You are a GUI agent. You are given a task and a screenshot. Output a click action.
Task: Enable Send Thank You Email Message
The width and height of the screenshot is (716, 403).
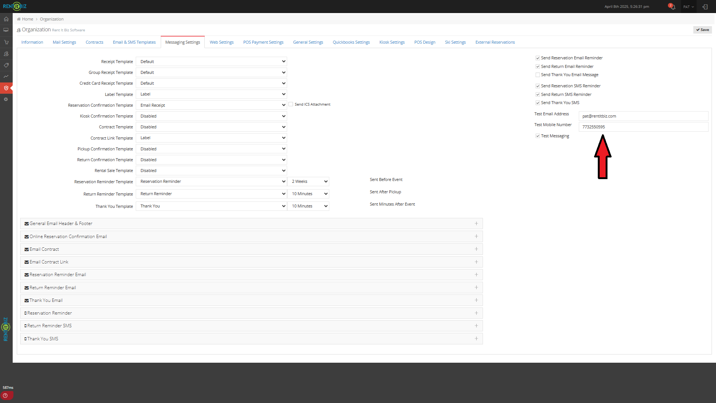(538, 75)
